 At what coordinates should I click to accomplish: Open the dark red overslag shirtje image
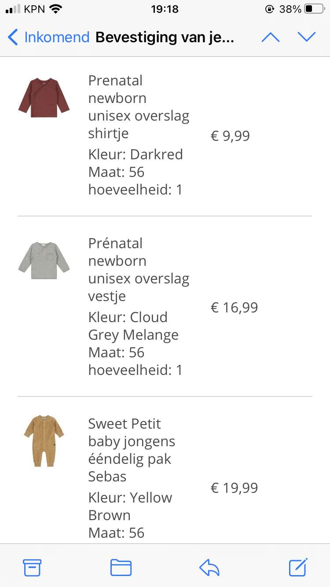coord(44,97)
